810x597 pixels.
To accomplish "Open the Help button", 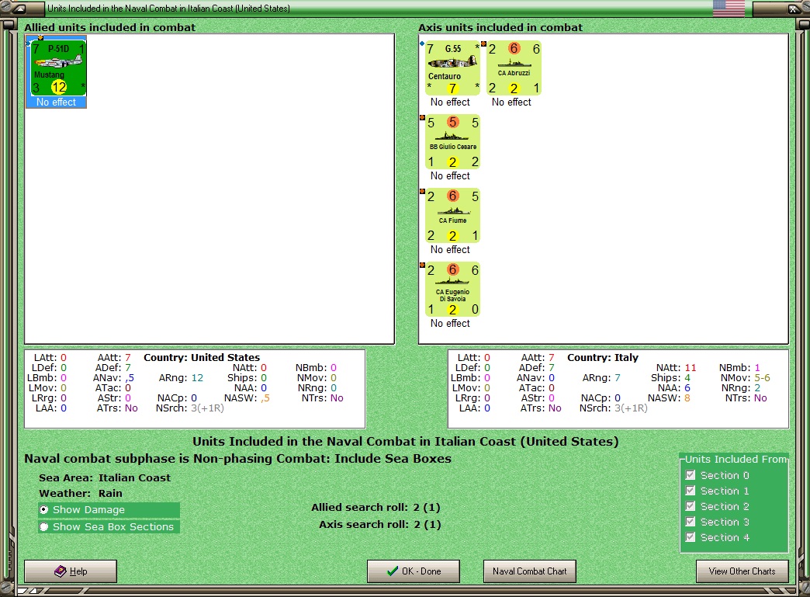I will coord(71,571).
